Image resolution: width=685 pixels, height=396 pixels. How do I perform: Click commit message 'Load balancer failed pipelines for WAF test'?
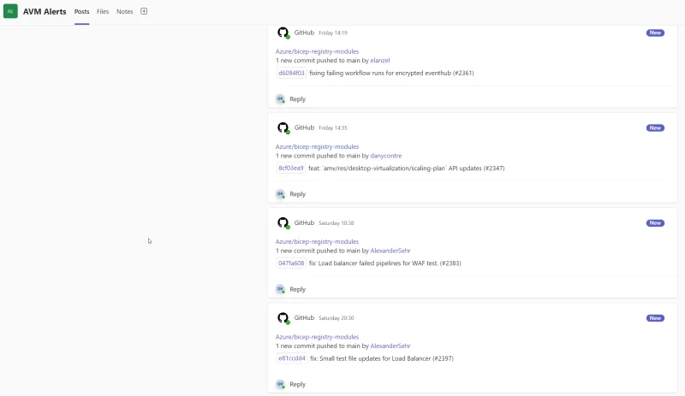pyautogui.click(x=384, y=263)
